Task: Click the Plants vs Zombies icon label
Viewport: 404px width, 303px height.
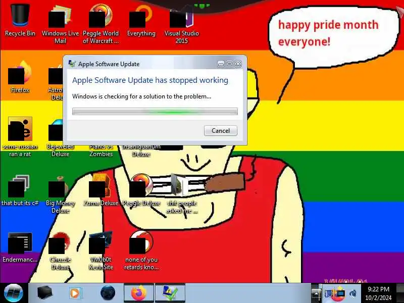Action: (101, 150)
